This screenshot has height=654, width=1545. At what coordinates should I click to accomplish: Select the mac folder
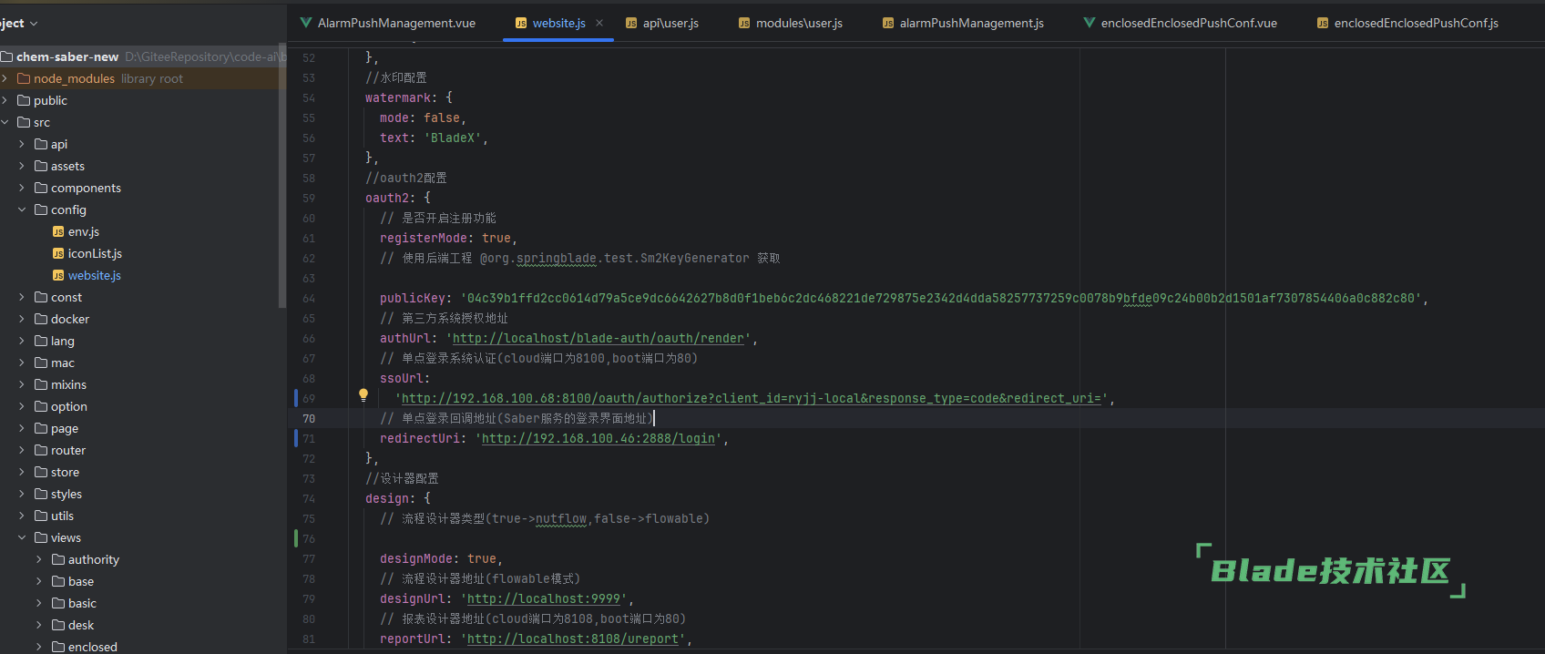point(63,363)
